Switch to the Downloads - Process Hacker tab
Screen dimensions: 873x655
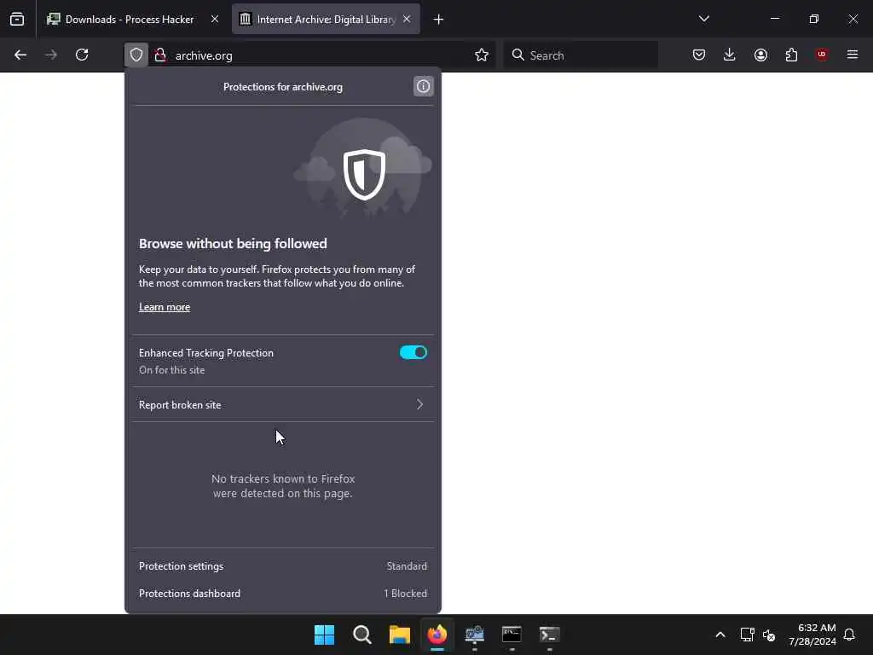131,20
